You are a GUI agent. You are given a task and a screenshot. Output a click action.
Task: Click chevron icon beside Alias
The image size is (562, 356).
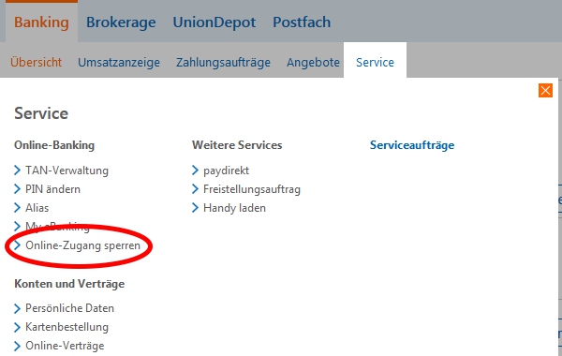coord(17,208)
